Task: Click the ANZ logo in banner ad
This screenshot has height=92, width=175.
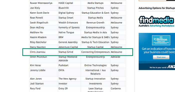Action: [171, 67]
